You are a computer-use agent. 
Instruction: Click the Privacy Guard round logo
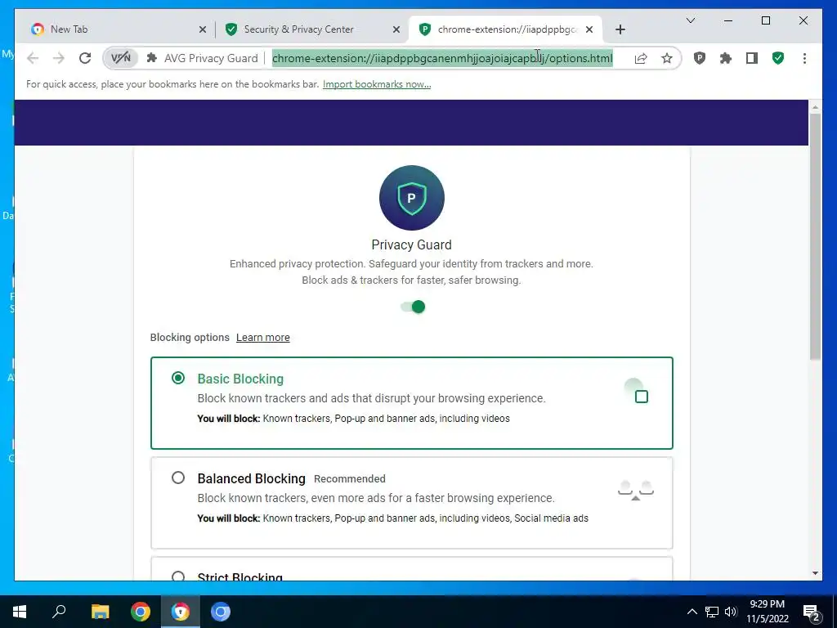[x=412, y=198]
